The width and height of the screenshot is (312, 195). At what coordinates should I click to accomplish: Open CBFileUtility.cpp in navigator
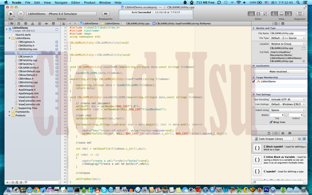[28, 60]
